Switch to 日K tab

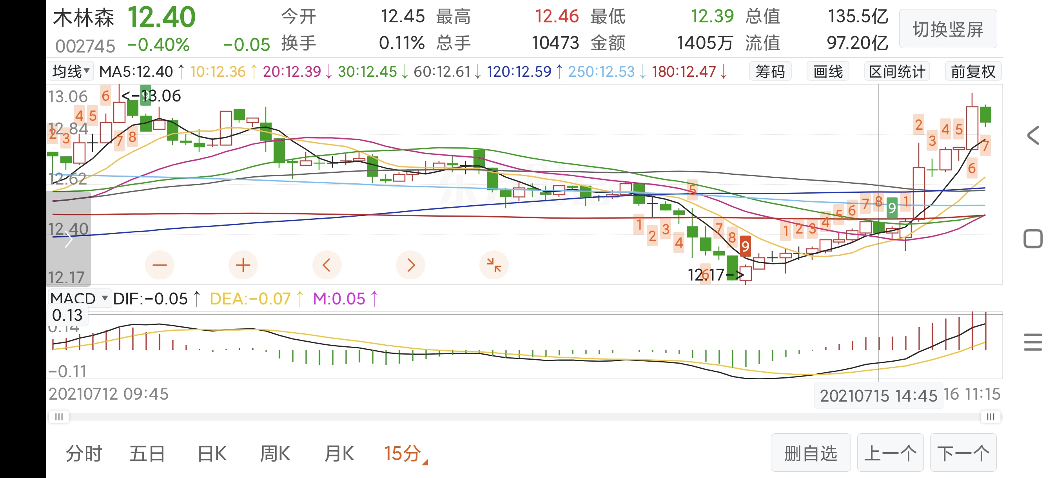[212, 453]
